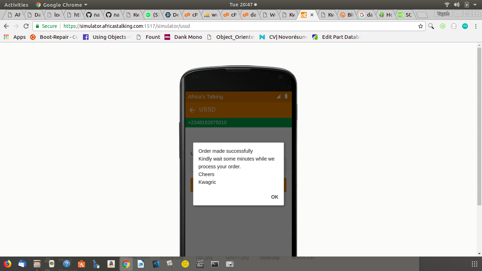Viewport: 482px width, 271px height.
Task: Open the camera Screenshot tool in the dock
Action: (x=230, y=264)
